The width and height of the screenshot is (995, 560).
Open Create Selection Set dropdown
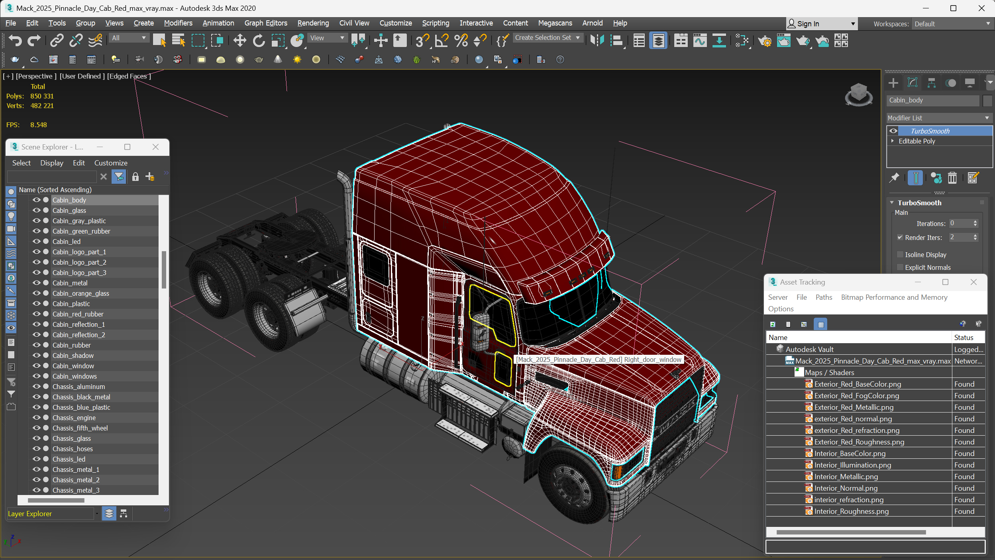coord(548,38)
